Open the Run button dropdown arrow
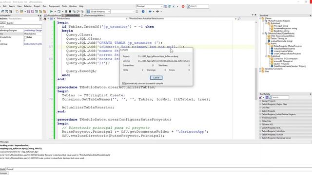This screenshot has width=312, height=175. point(55,12)
